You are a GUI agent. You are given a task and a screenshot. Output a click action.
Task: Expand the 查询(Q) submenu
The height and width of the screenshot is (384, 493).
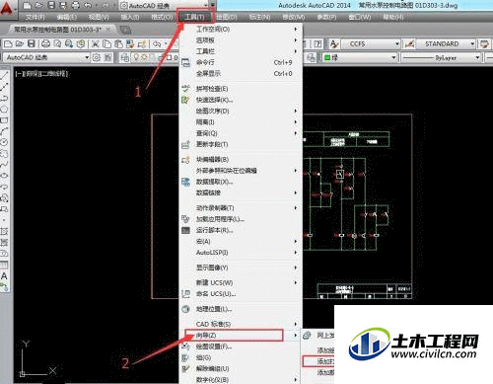241,133
